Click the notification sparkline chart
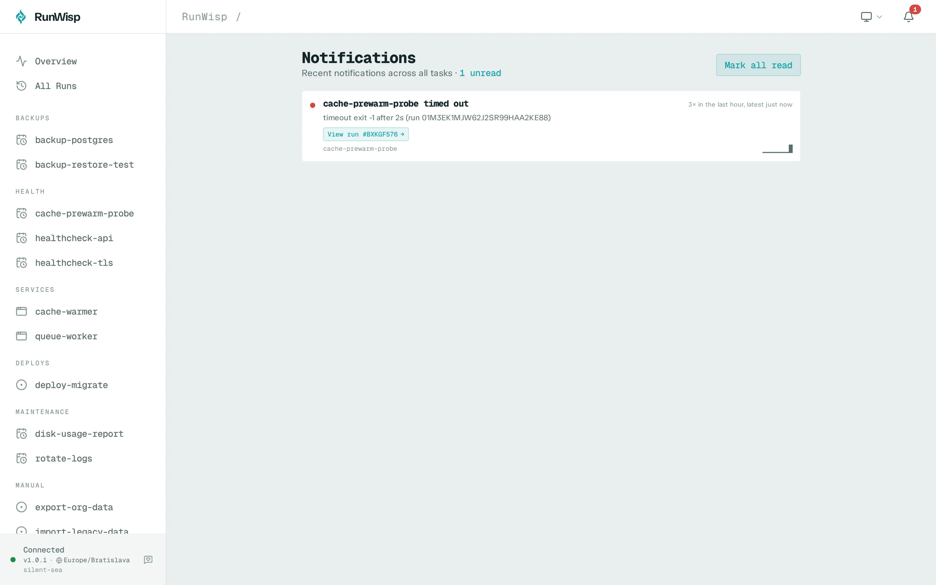The height and width of the screenshot is (585, 936). (777, 149)
